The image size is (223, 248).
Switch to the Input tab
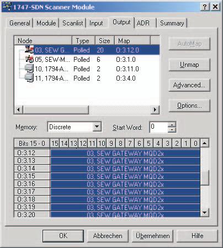click(x=96, y=23)
